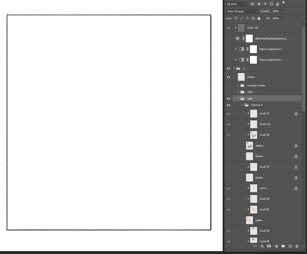The image size is (307, 254).
Task: Select layer named Слой 76
Action: 264,167
